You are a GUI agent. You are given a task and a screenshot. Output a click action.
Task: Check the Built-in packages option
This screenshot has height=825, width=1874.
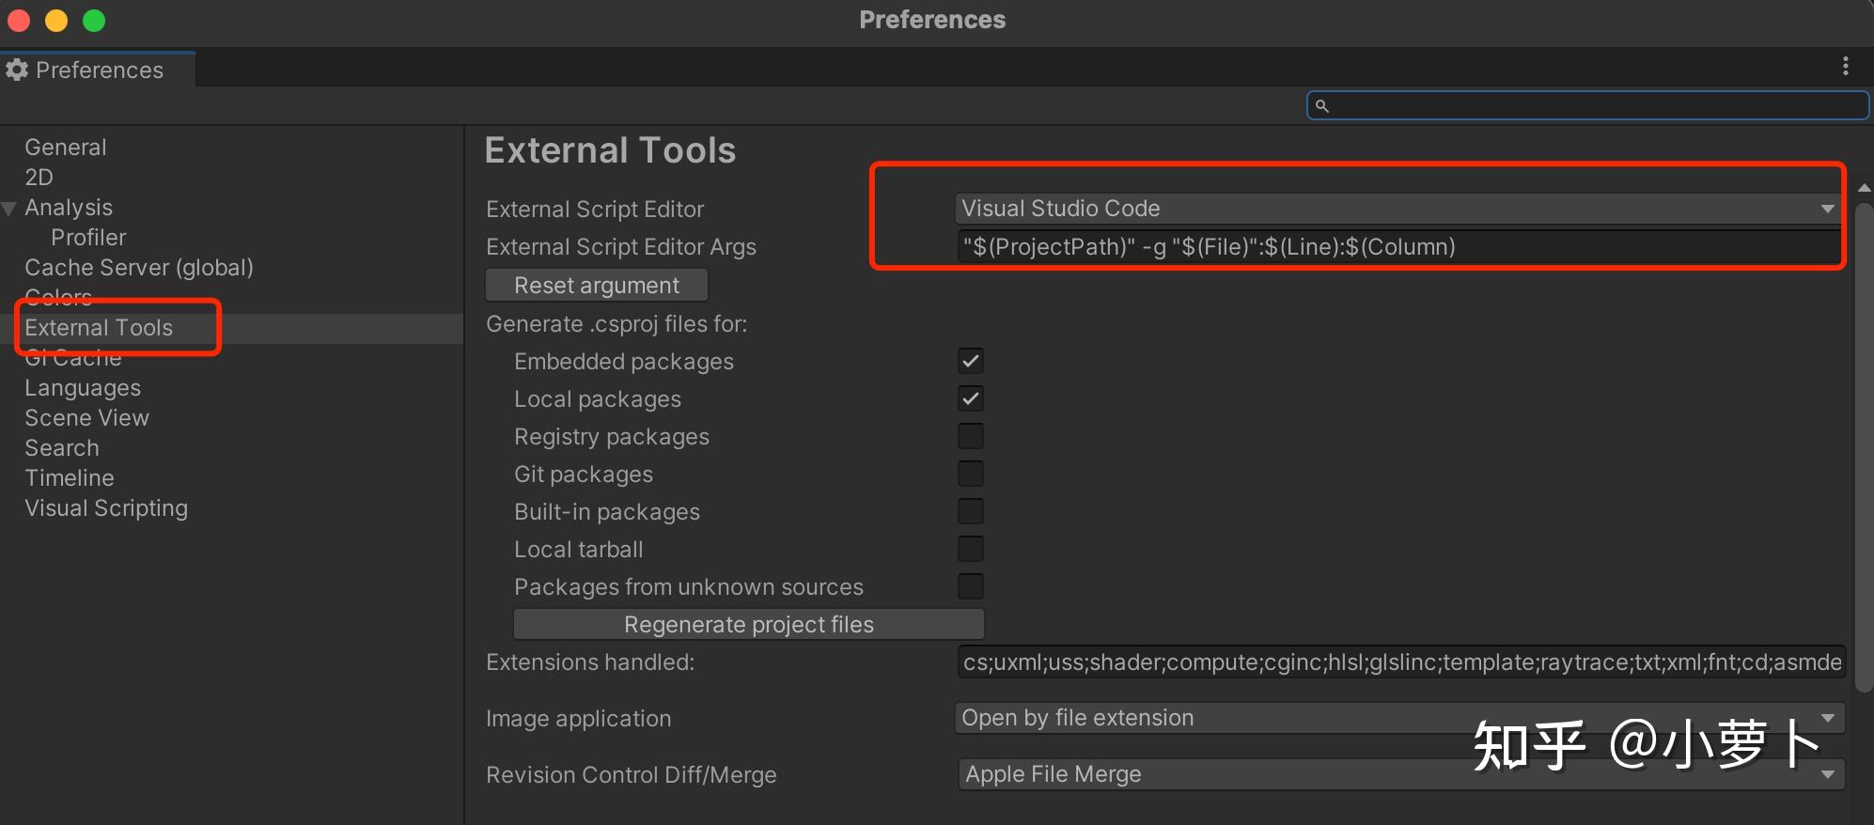[x=971, y=511]
